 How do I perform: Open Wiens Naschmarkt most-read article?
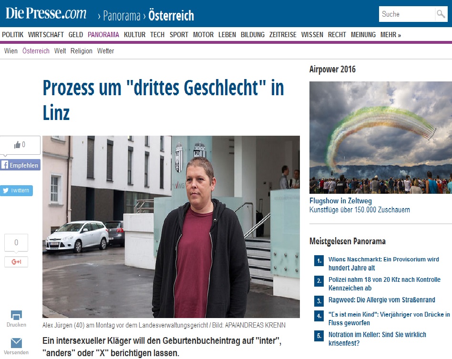[383, 263]
